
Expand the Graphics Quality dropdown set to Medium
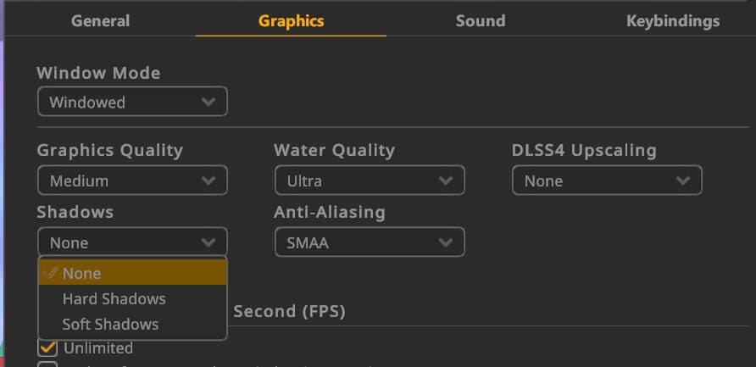[x=132, y=181]
